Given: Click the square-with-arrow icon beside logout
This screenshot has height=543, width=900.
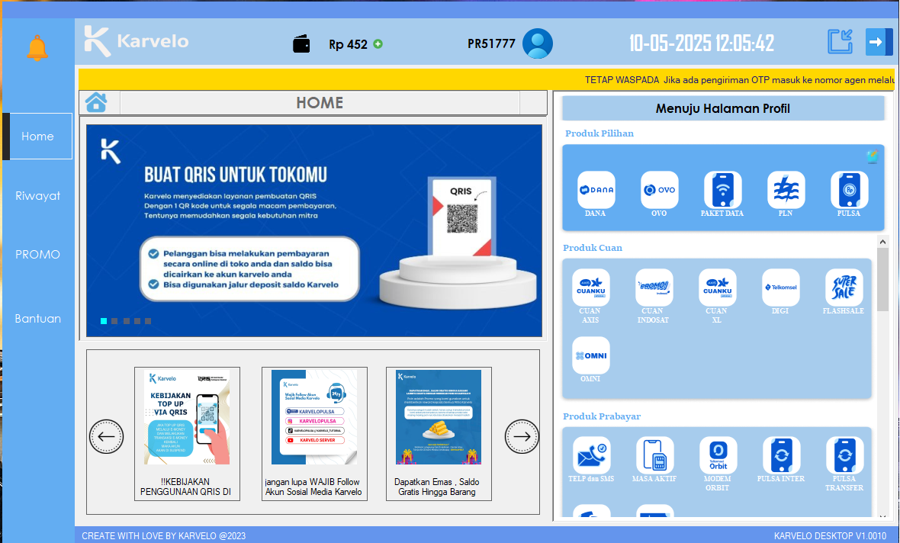Looking at the screenshot, I should (841, 42).
